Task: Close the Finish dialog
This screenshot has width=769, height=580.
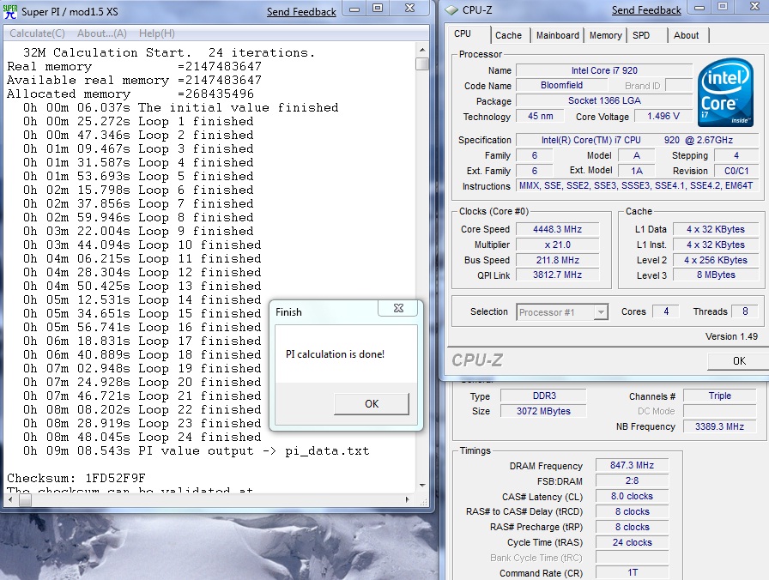Action: click(x=398, y=308)
